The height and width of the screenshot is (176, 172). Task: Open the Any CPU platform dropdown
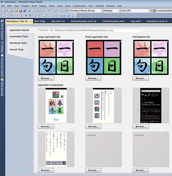(135, 11)
